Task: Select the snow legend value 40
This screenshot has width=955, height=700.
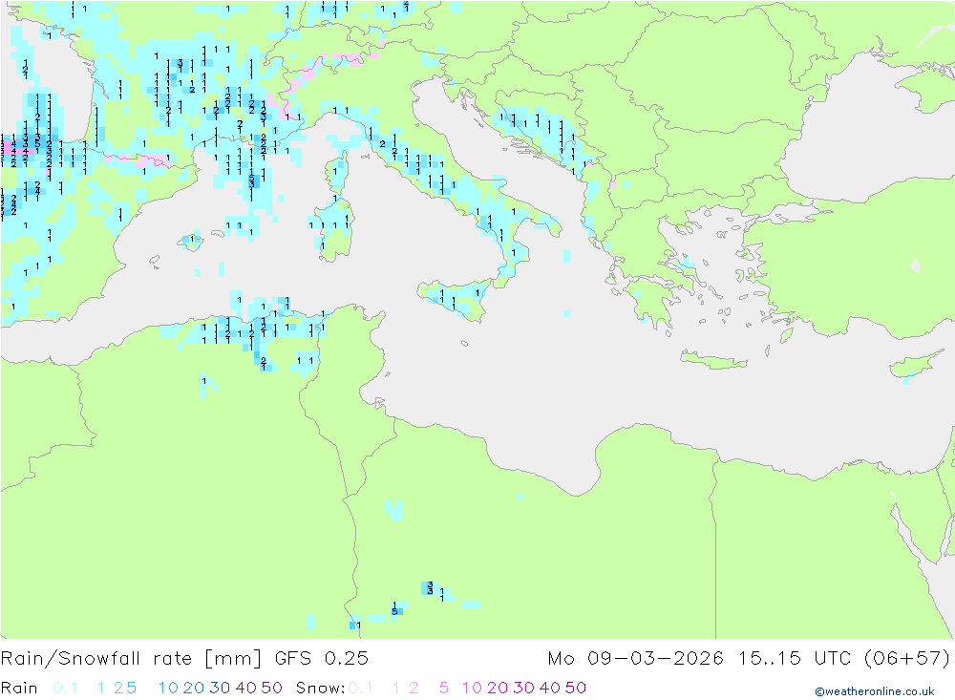Action: tap(549, 688)
